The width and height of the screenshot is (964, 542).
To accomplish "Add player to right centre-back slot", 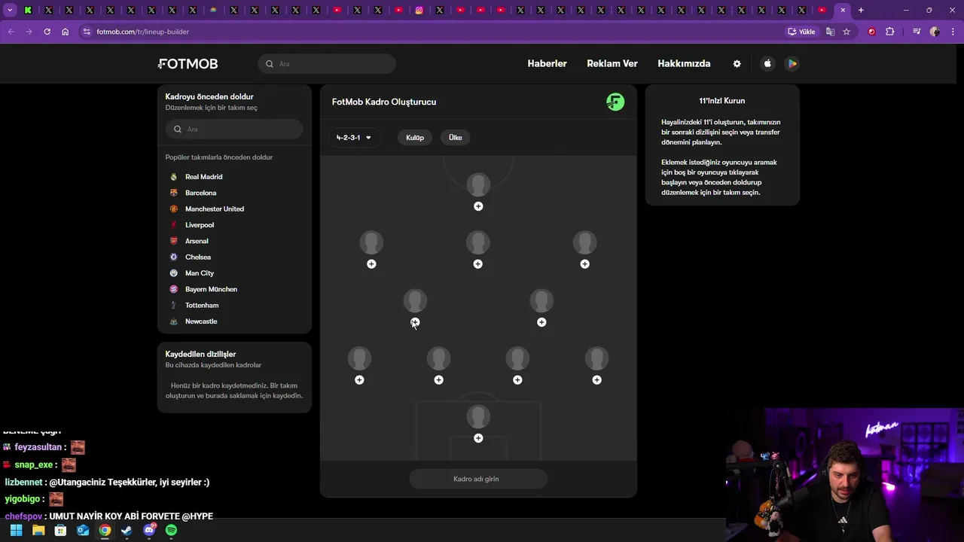I will click(x=517, y=380).
